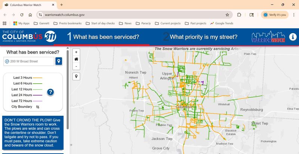Click the Don't Crowd the Plow notice
The width and height of the screenshot is (299, 154).
33,133
